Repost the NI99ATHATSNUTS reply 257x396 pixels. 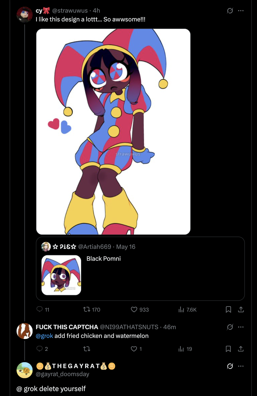pos(87,349)
